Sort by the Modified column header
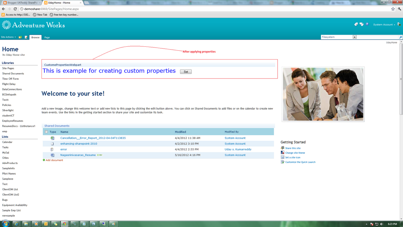 (180, 132)
